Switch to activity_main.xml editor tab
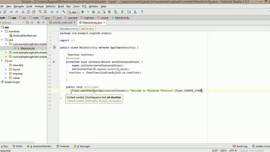 (62, 22)
